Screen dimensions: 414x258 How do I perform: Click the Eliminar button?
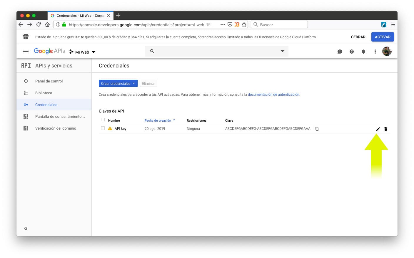pyautogui.click(x=148, y=83)
